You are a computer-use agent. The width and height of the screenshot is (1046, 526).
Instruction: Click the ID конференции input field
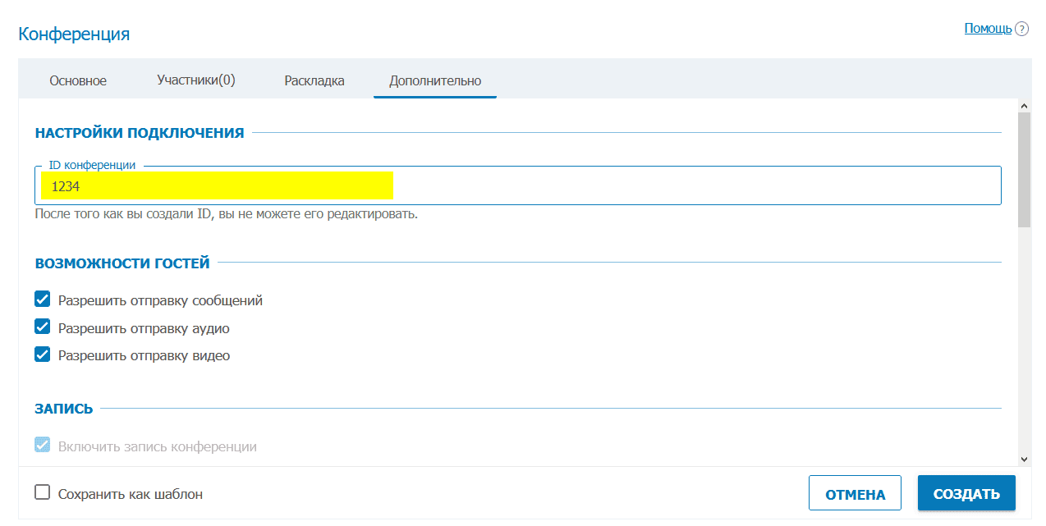(x=518, y=185)
